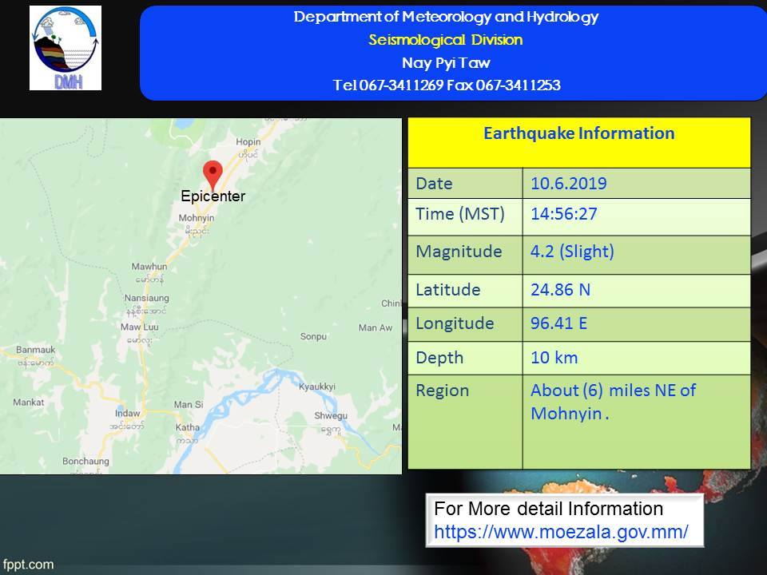Click the red epicenter pin marker
The image size is (767, 575).
tap(212, 173)
